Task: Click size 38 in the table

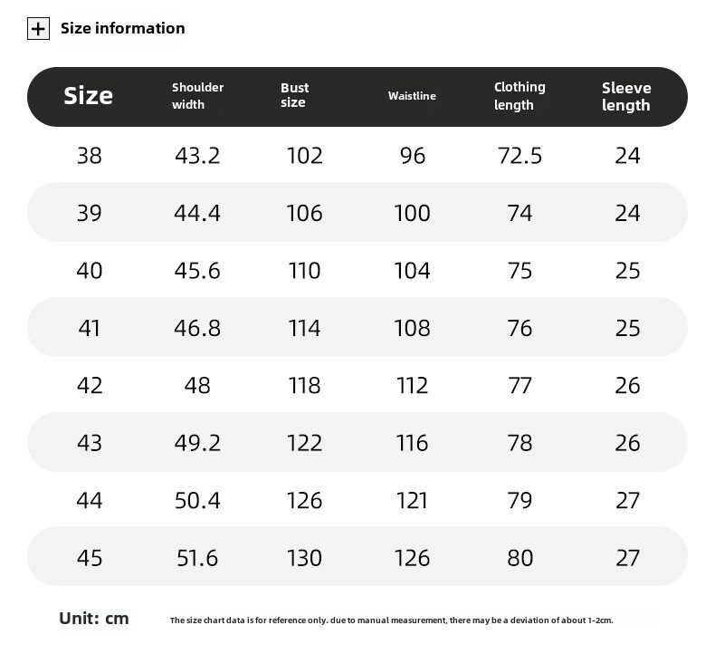Action: pyautogui.click(x=90, y=156)
